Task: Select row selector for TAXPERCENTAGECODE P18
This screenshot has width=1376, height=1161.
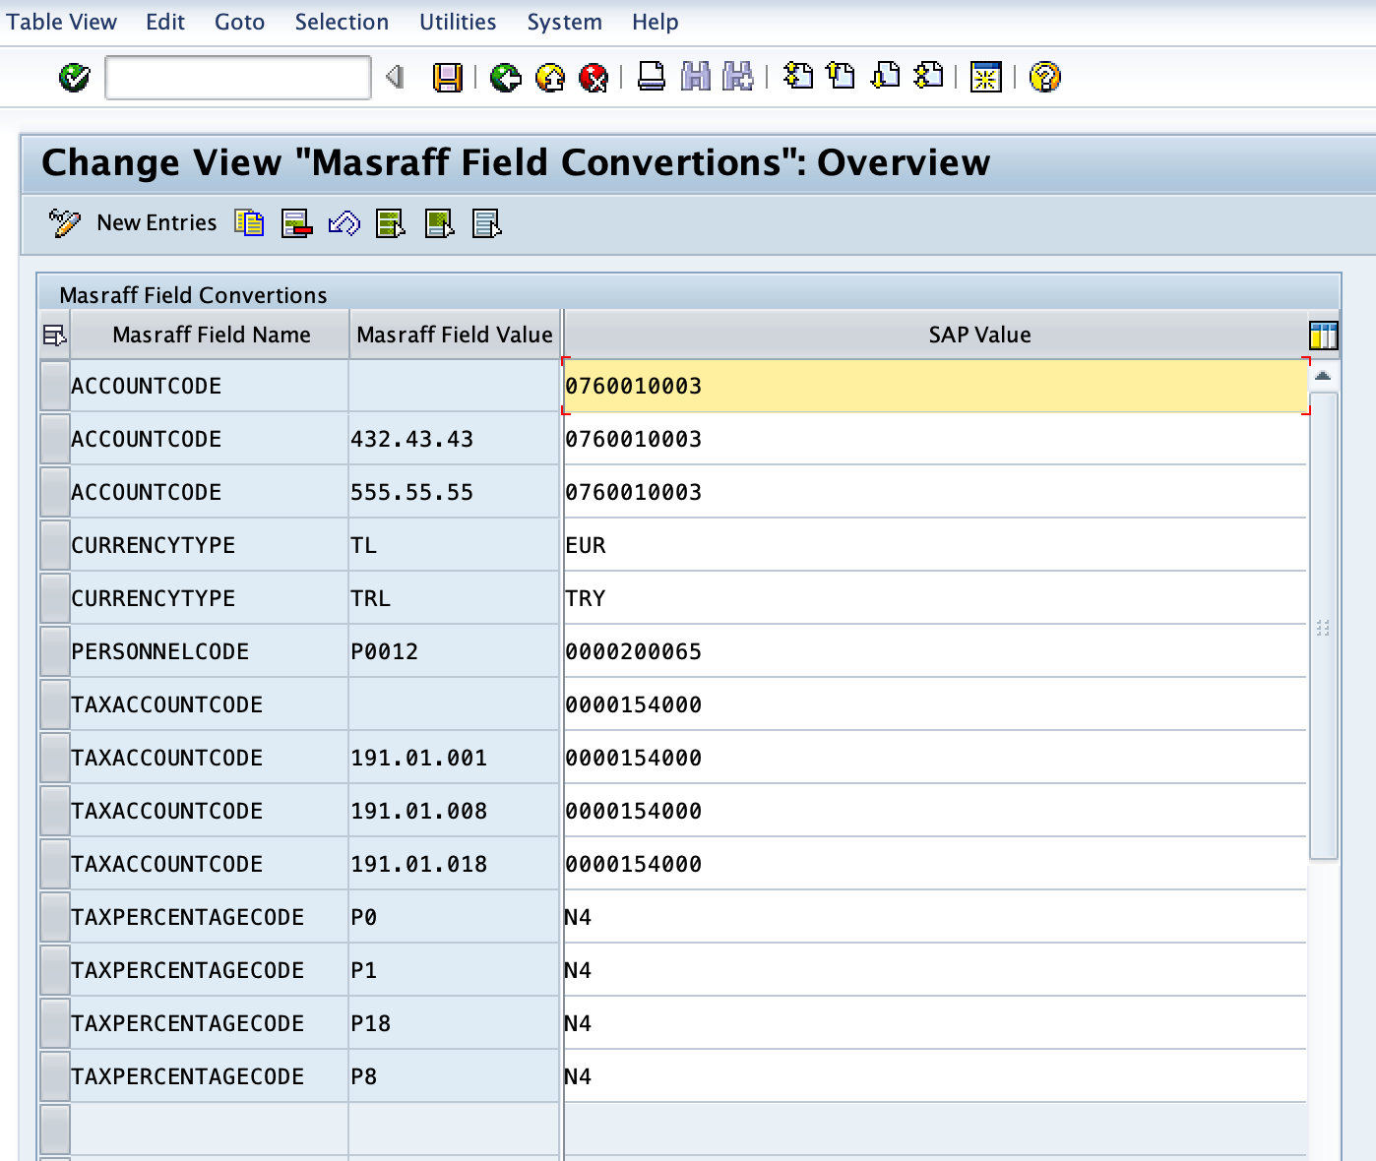Action: [x=55, y=1023]
